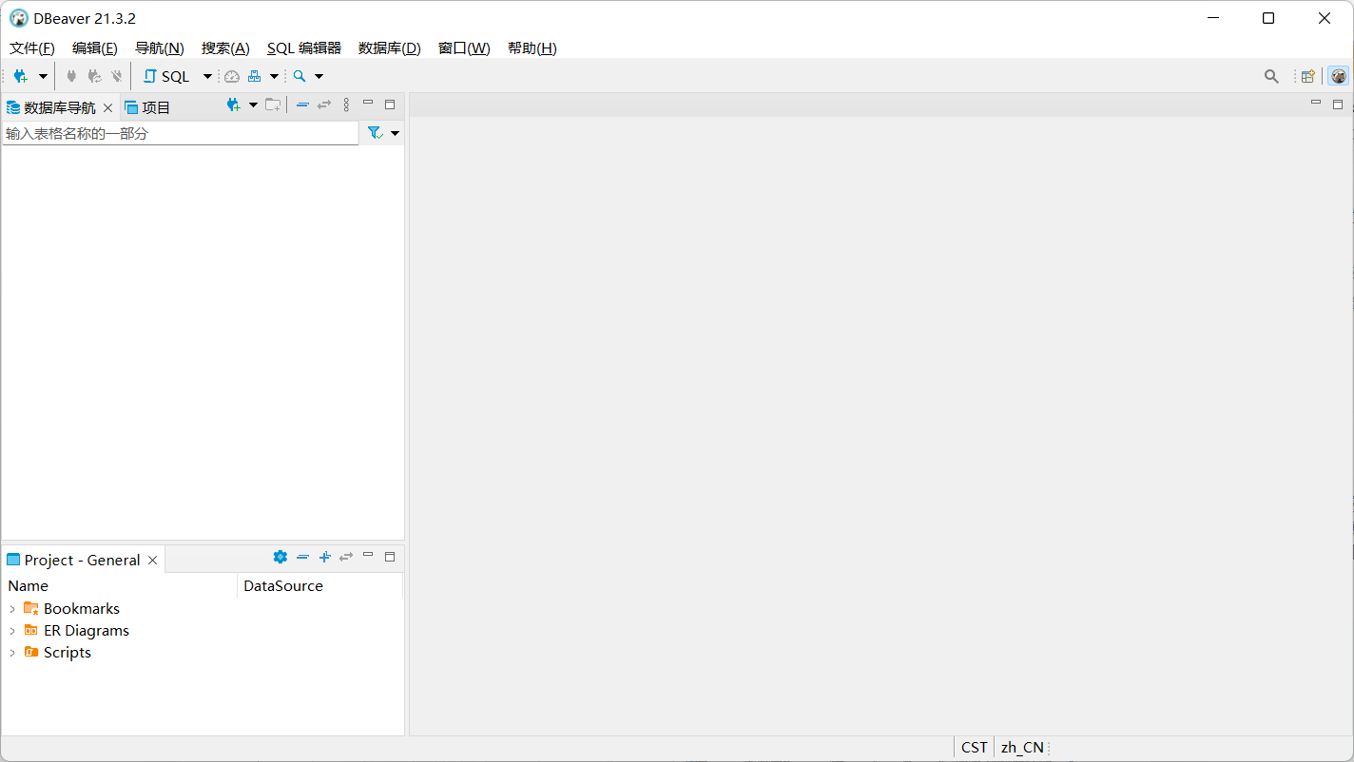Minimize the database navigator panel
1354x762 pixels.
click(x=368, y=104)
